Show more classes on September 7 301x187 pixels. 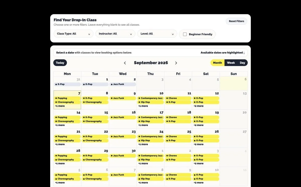point(60,106)
